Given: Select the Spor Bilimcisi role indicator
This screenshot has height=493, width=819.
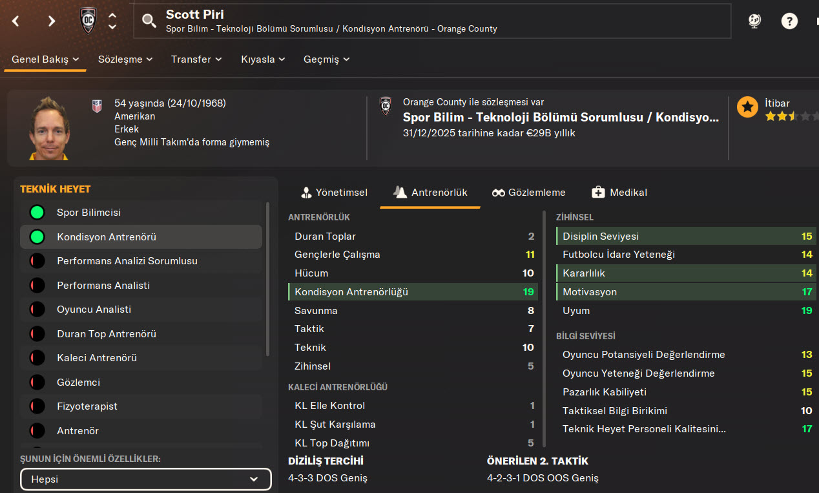Looking at the screenshot, I should tap(37, 213).
